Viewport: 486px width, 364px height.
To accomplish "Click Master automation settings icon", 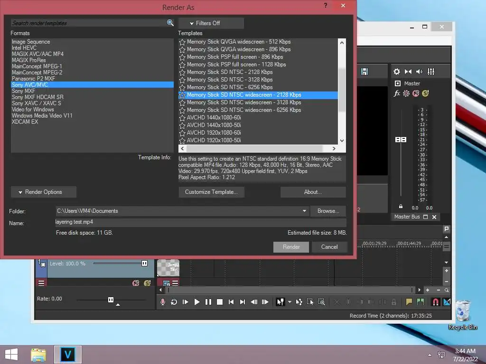I will pyautogui.click(x=406, y=93).
